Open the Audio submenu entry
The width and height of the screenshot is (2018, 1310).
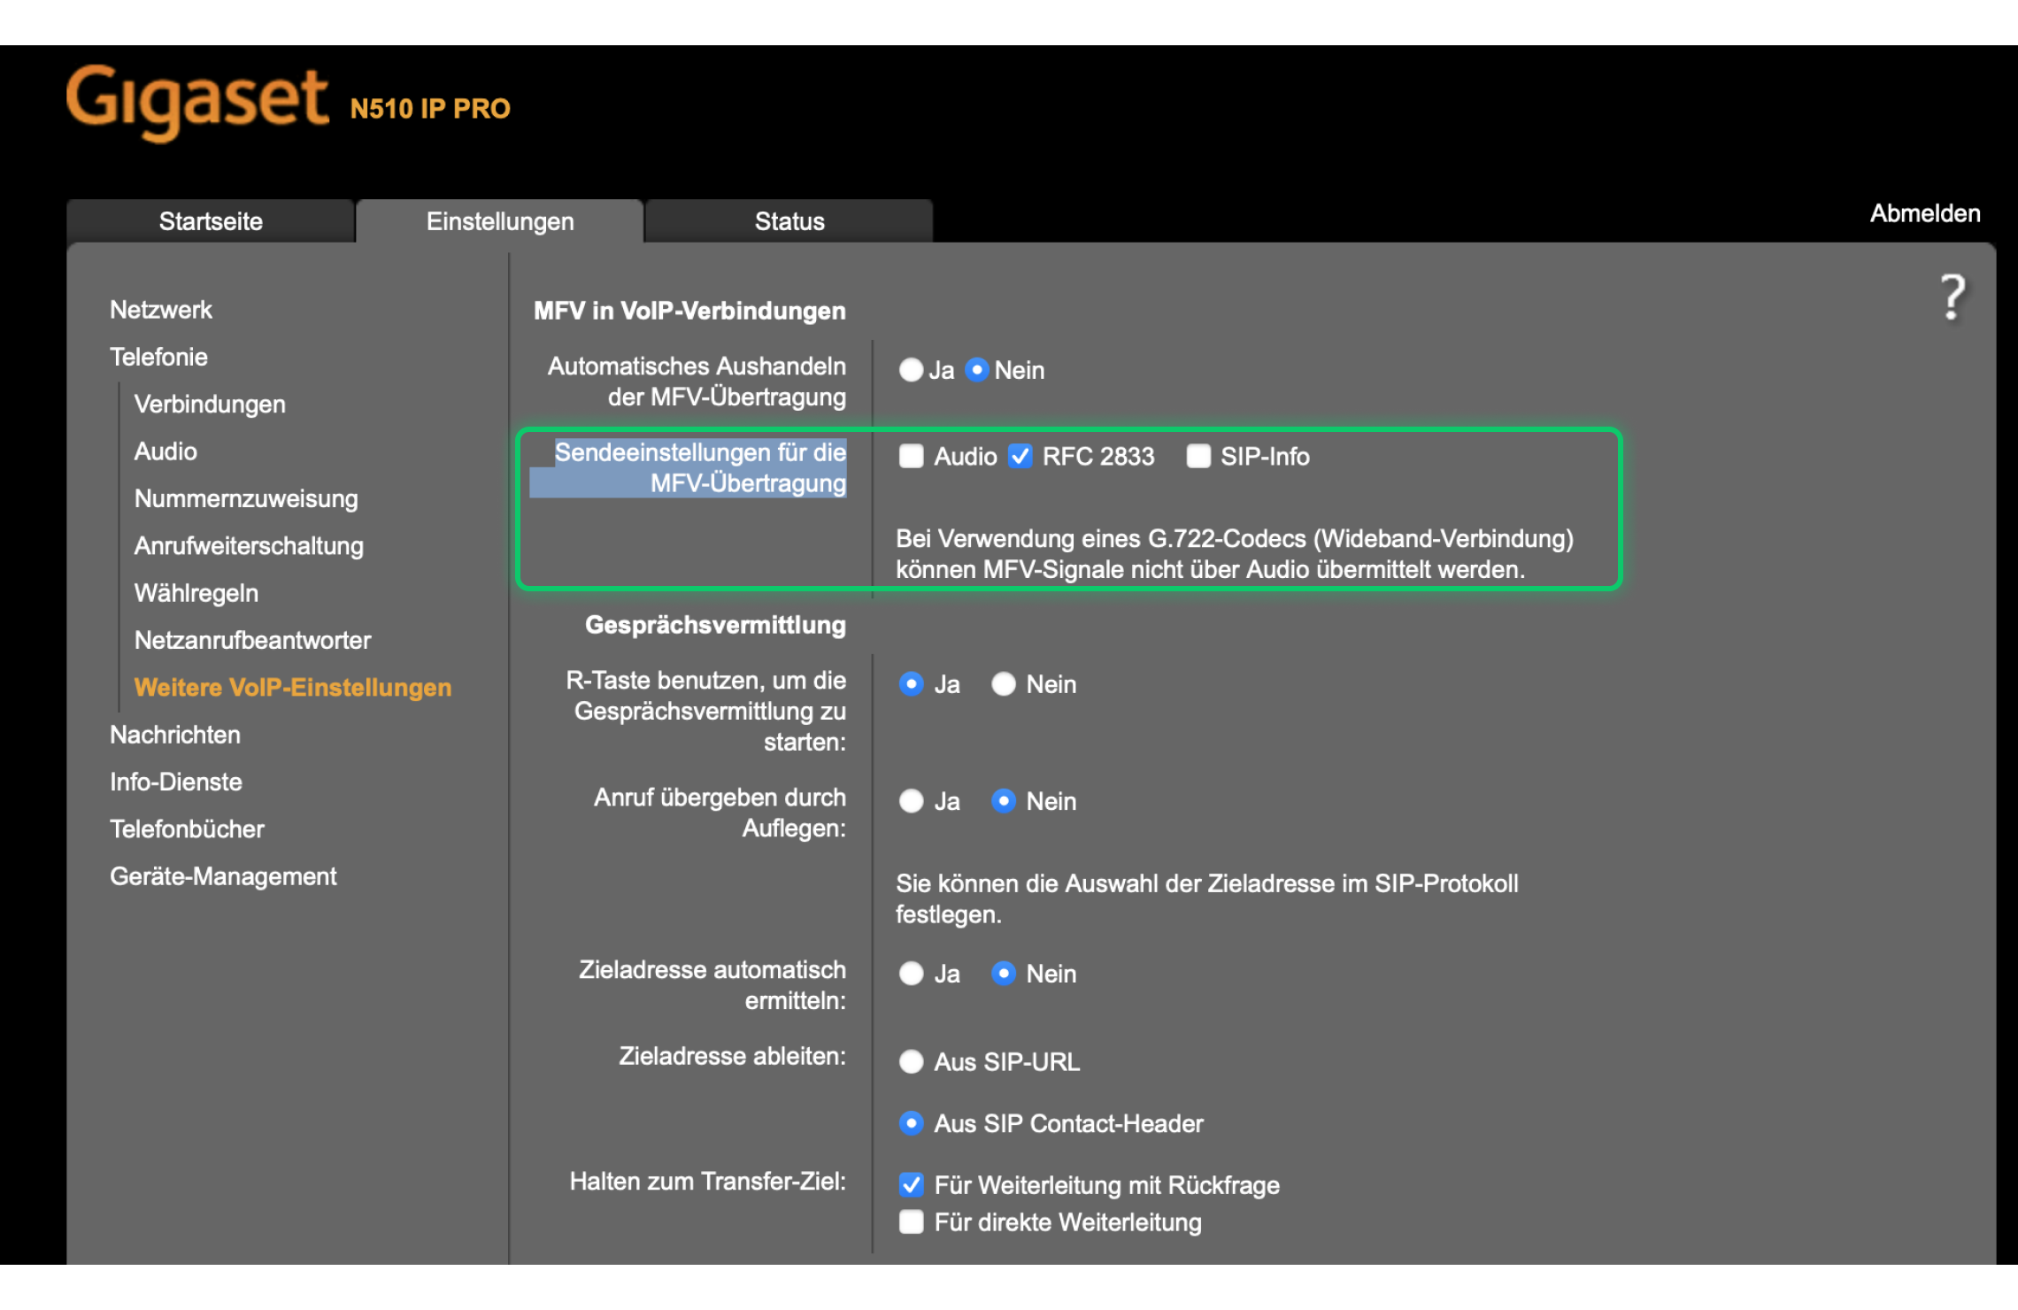[x=166, y=451]
